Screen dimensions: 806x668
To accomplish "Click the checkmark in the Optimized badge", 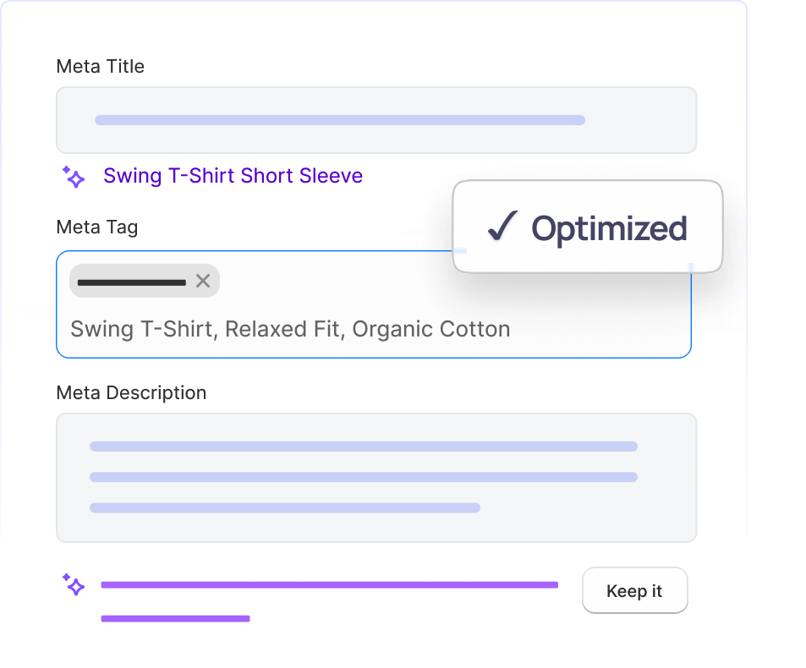I will 502,227.
